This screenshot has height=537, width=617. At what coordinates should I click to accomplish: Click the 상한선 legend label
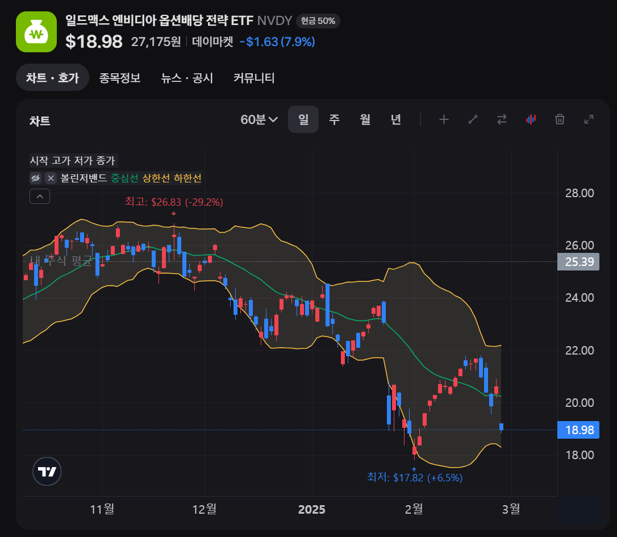pos(156,178)
